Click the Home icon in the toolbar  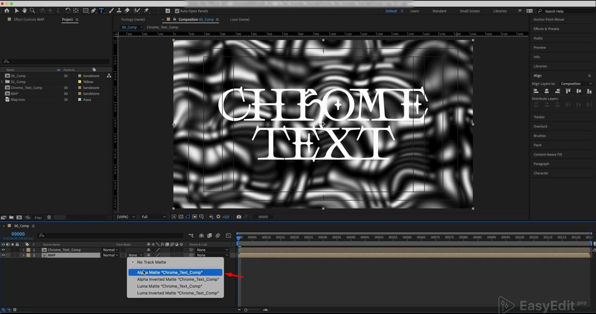(x=6, y=11)
